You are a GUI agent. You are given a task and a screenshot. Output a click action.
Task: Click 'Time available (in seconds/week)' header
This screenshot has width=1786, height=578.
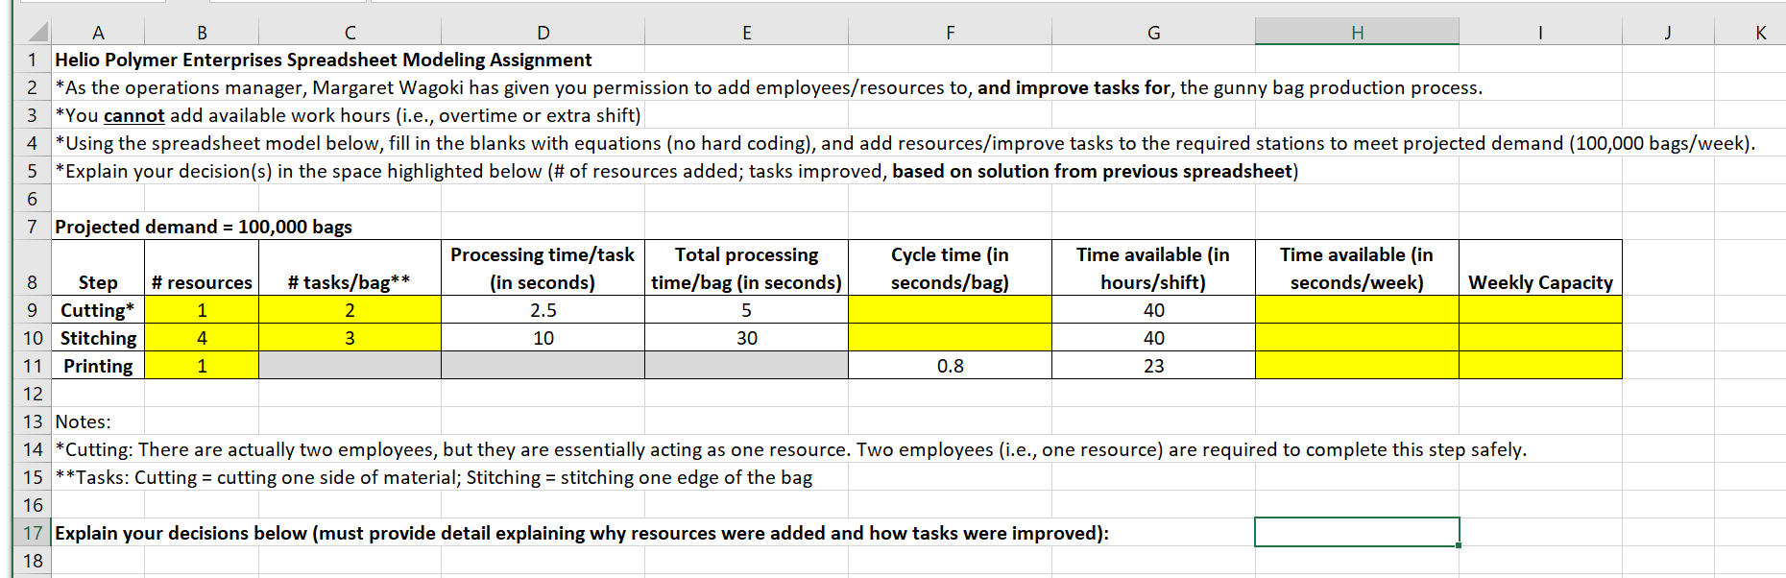[1358, 268]
